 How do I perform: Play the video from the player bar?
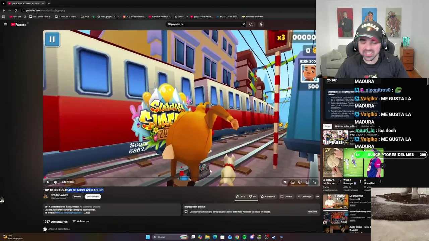tap(48, 182)
